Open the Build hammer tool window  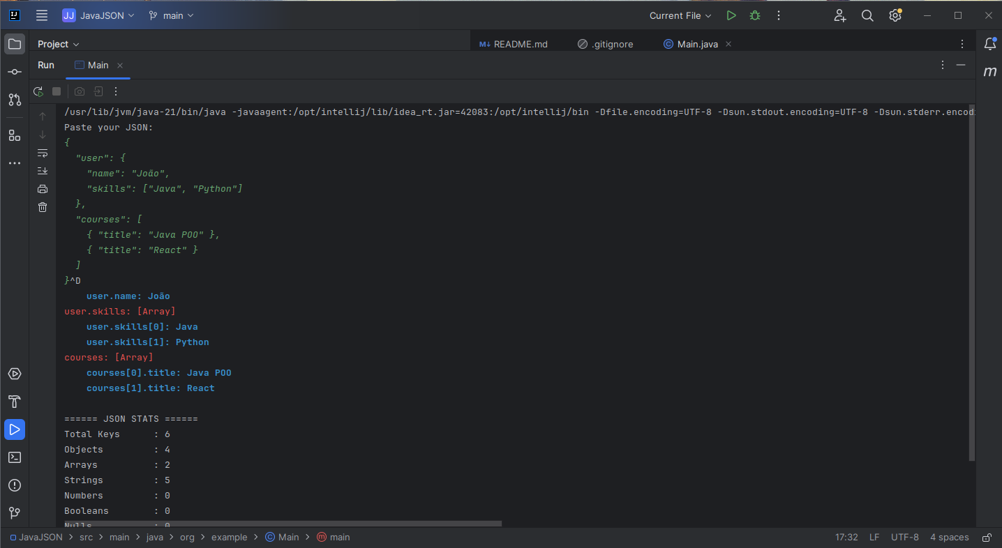[15, 402]
